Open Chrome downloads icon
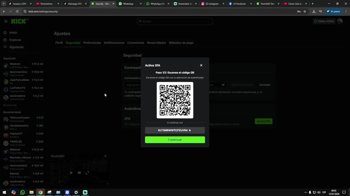Image resolution: width=350 pixels, height=196 pixels. pos(314,11)
